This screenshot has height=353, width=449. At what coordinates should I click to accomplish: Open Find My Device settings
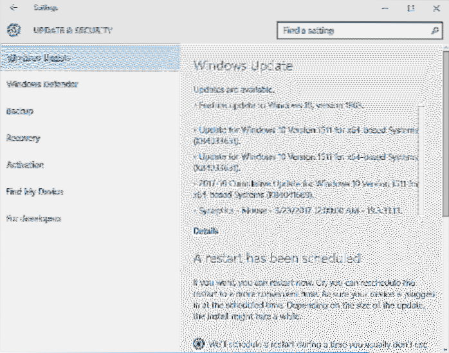click(35, 192)
